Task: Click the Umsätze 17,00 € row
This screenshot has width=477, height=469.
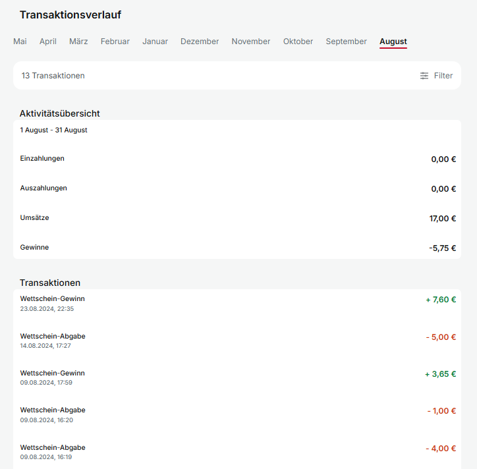Action: click(x=237, y=218)
